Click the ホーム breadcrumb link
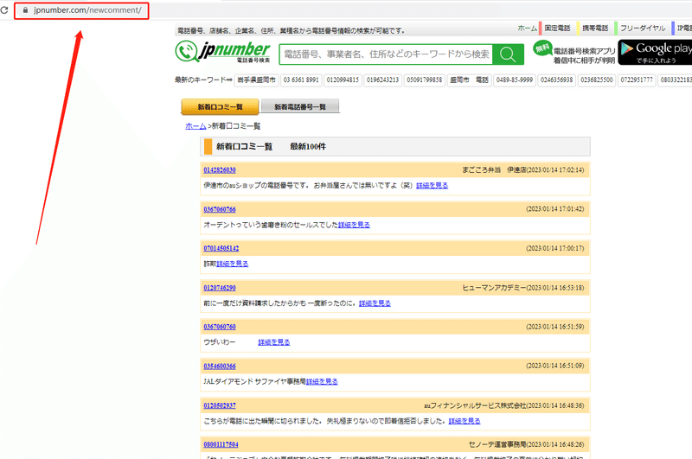692x459 pixels. click(195, 126)
